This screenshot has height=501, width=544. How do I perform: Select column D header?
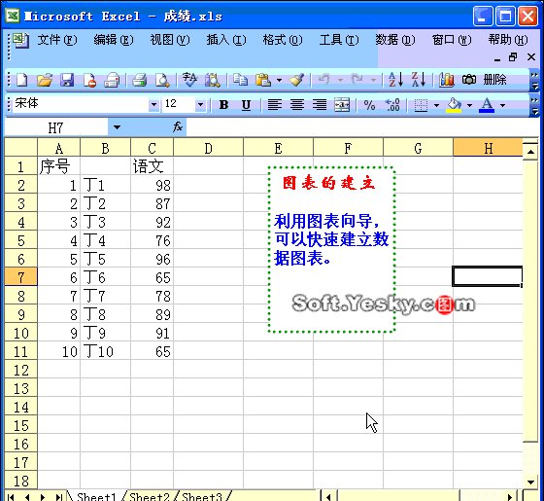point(208,148)
